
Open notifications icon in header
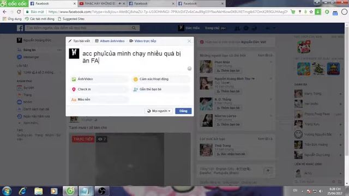click(255, 28)
